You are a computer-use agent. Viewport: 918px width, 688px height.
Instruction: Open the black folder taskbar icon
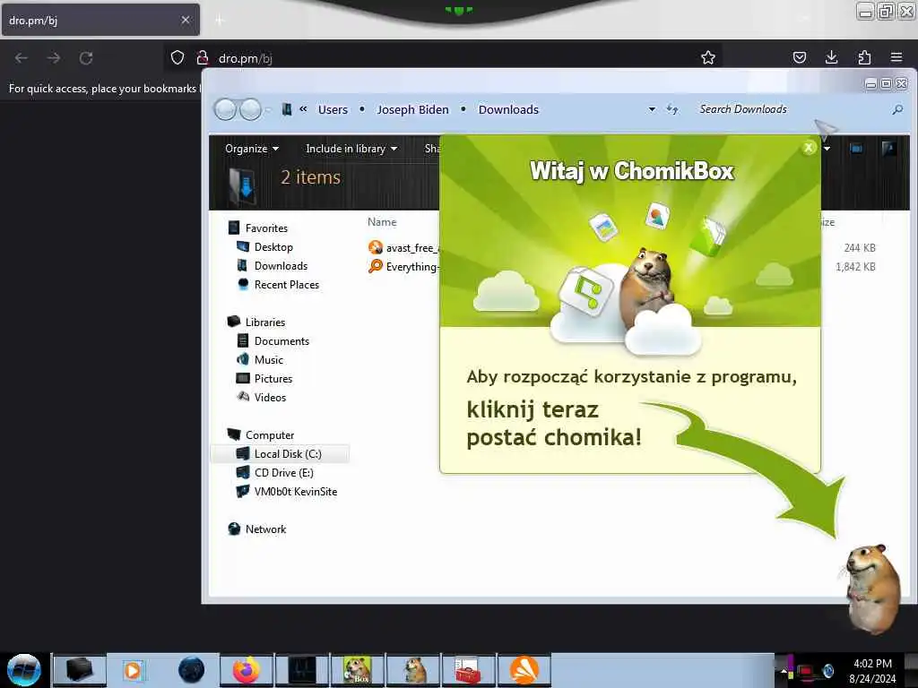coord(80,670)
